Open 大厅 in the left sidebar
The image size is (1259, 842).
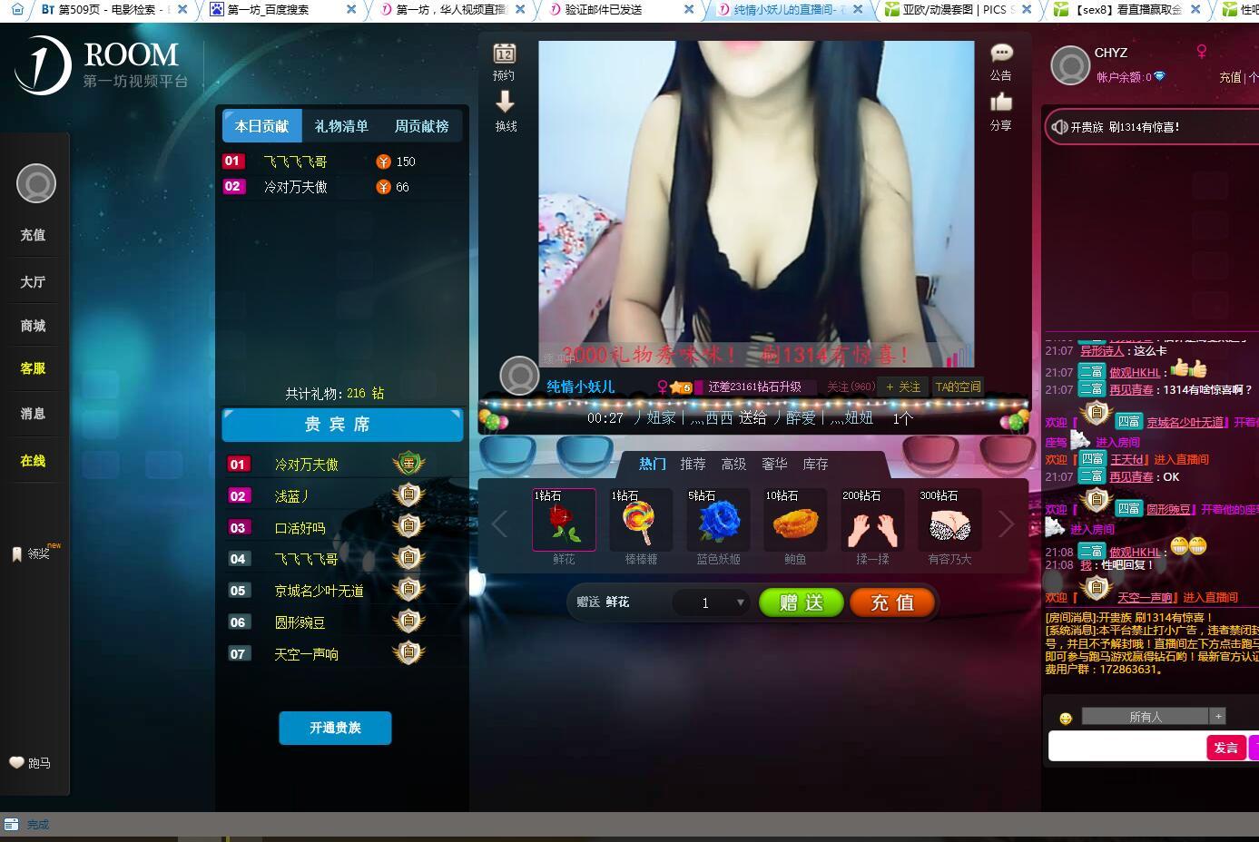34,282
